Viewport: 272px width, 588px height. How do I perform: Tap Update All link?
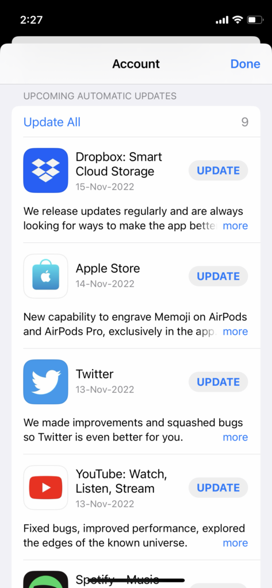(x=52, y=122)
